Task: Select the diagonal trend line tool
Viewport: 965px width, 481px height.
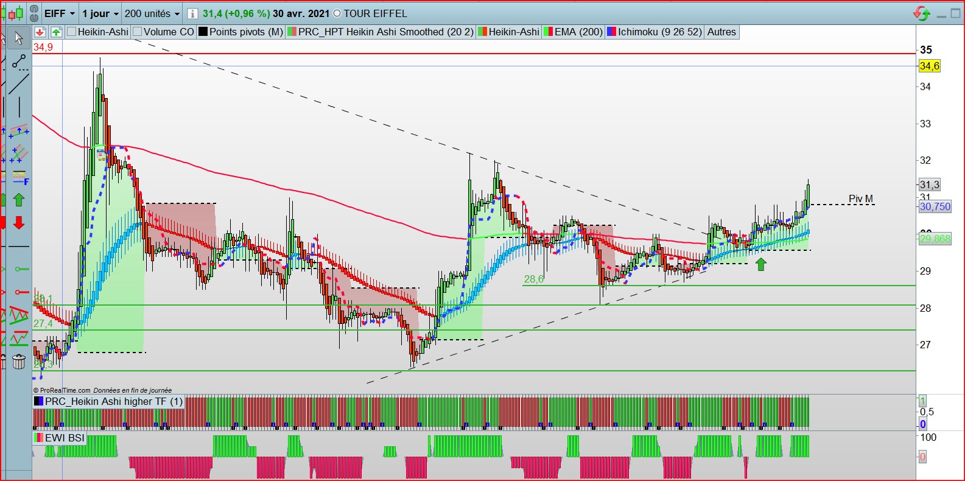Action: click(19, 83)
